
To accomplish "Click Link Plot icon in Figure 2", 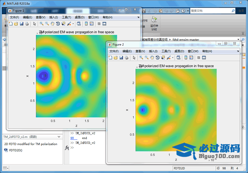I will pyautogui.click(x=178, y=58).
